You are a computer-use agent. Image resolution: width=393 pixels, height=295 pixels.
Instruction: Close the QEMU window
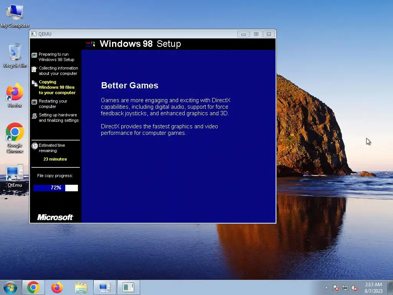(x=269, y=34)
